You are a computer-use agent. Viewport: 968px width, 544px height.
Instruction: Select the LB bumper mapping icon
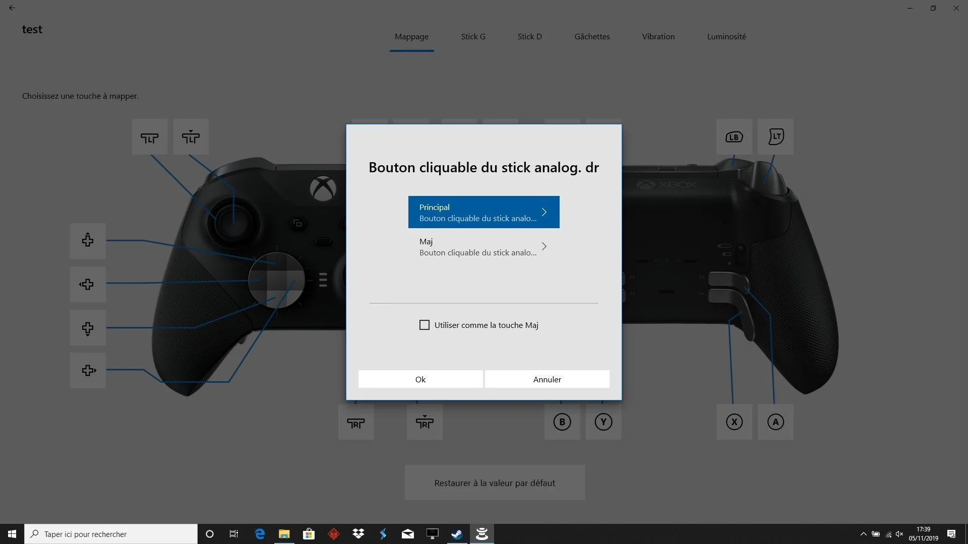[734, 137]
